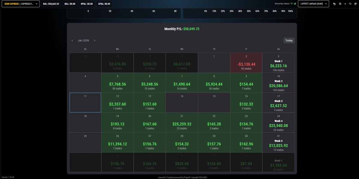
Task: Jump to current date with Today button
Action: coord(288,40)
